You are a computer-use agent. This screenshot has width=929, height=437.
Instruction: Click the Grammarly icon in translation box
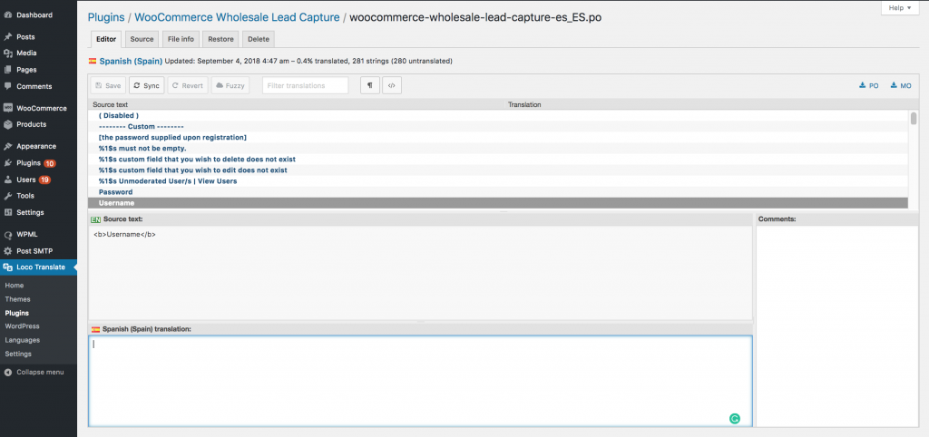click(x=735, y=418)
